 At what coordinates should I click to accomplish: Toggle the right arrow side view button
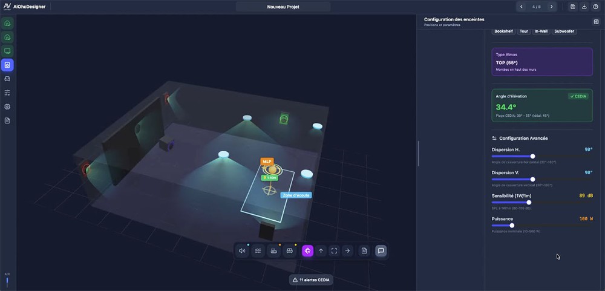pos(348,250)
